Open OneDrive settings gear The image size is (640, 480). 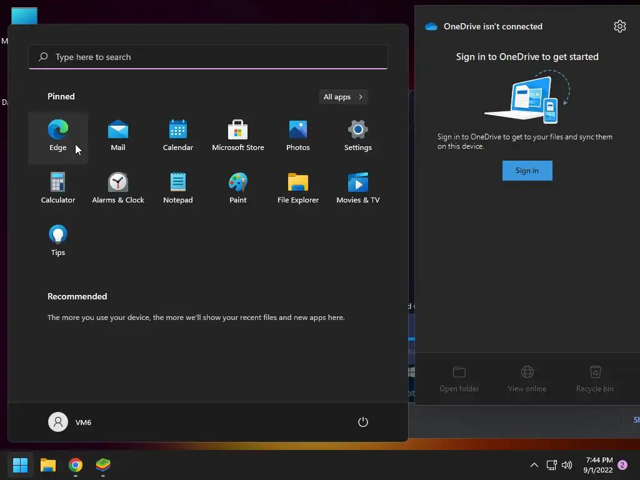(x=619, y=26)
